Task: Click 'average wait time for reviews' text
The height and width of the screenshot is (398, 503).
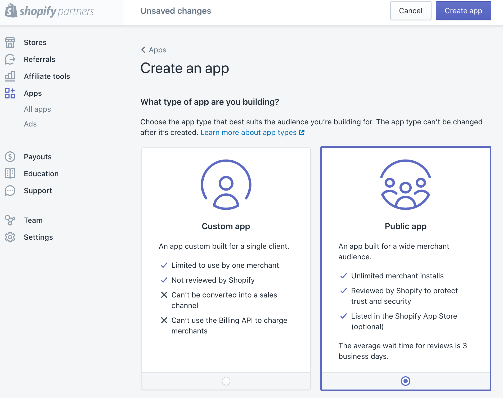Action: tap(403, 351)
